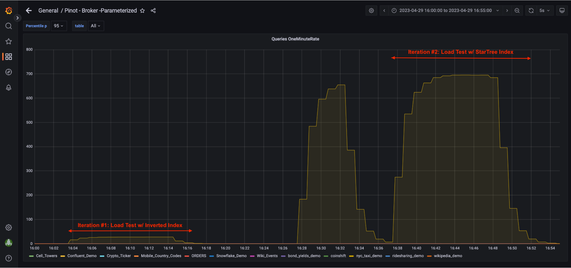The width and height of the screenshot is (571, 268).
Task: Select the Explore icon in the sidebar
Action: point(8,72)
